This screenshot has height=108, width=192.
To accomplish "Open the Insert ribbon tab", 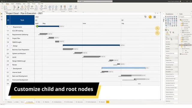I will [x=13, y=4].
